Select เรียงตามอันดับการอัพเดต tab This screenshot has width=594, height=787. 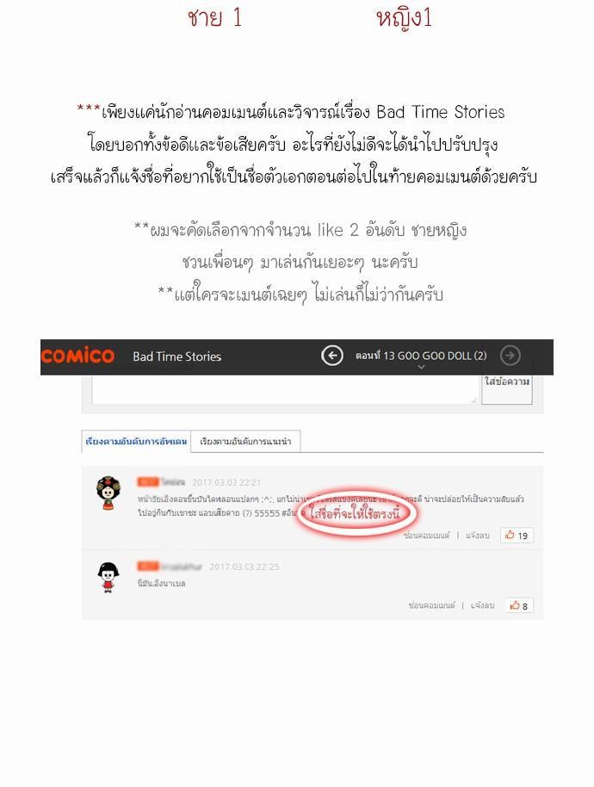point(136,441)
